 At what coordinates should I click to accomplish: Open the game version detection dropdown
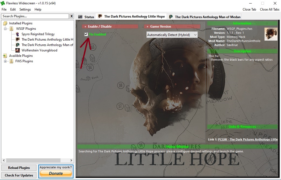click(x=172, y=35)
